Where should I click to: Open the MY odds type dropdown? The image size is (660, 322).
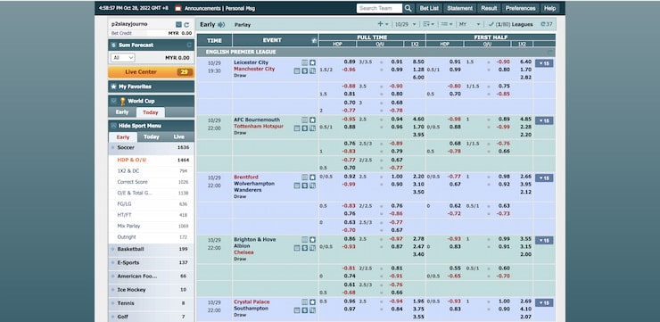[x=469, y=24]
